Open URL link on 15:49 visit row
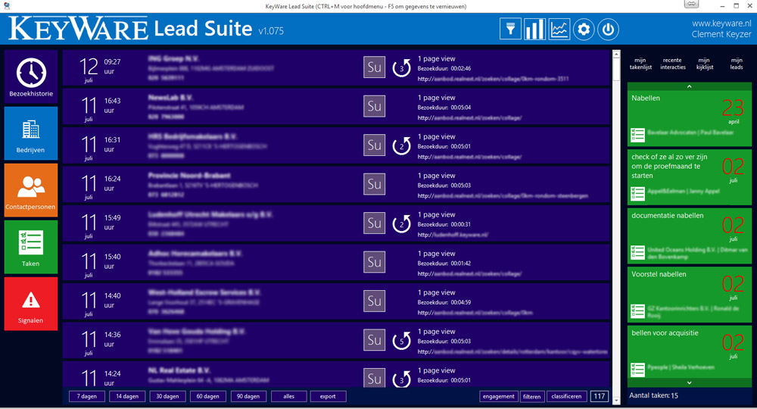The width and height of the screenshot is (757, 409). pyautogui.click(x=453, y=235)
